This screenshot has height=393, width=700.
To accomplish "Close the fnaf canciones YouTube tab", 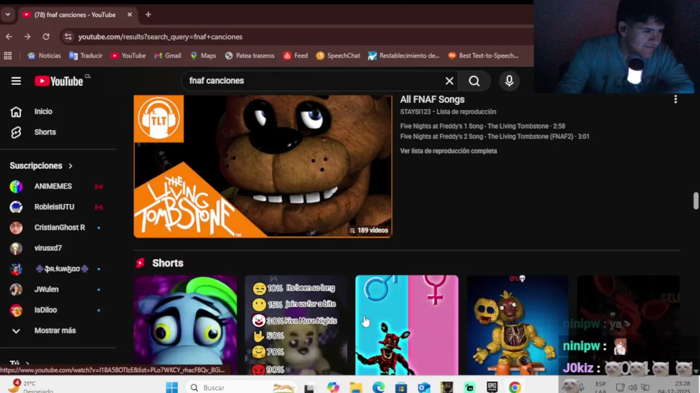I will click(x=130, y=15).
